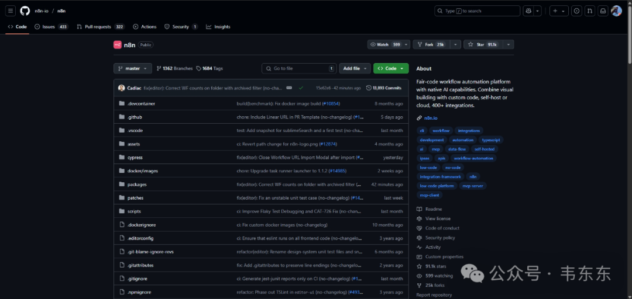Viewport: 632px width, 299px height.
Task: Click the .devcontainer folder icon
Action: click(x=122, y=103)
